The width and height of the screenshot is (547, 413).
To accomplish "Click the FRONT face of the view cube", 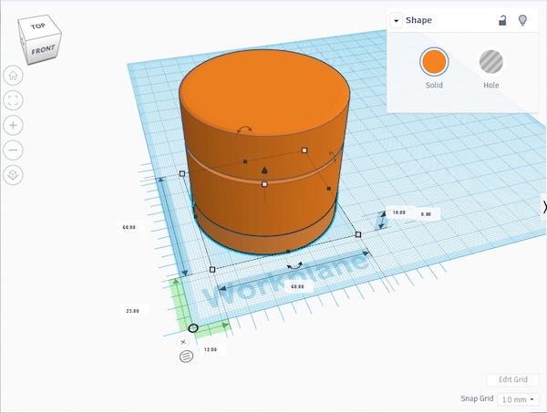I will pyautogui.click(x=42, y=50).
